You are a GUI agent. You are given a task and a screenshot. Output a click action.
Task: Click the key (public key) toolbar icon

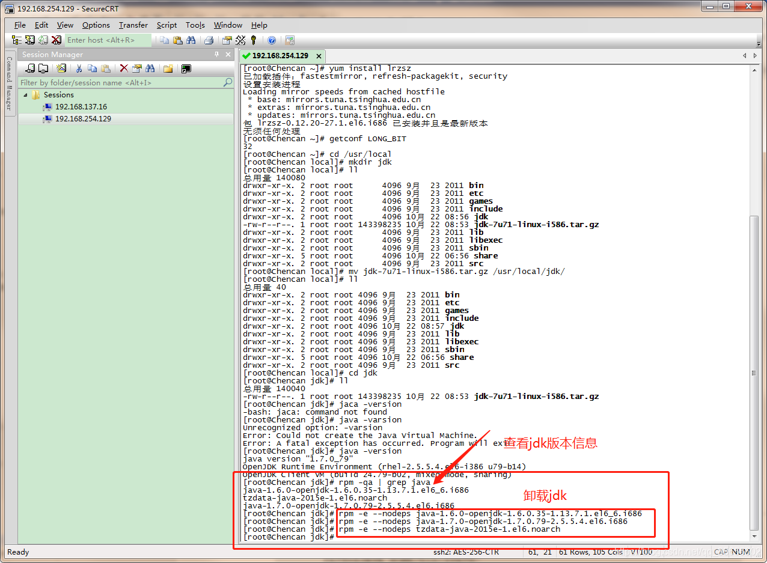(x=254, y=40)
